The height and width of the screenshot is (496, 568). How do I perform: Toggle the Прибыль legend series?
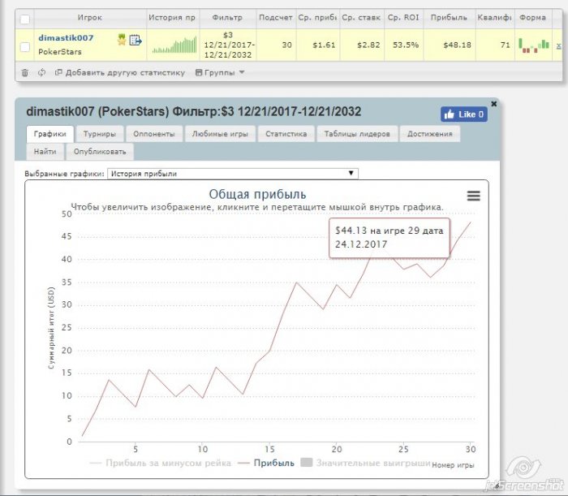[x=266, y=464]
